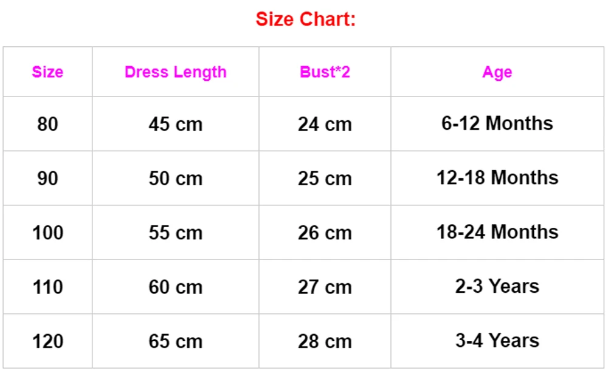Viewport: 608px width, 373px height.
Task: Click the Bust*2 column header
Action: coord(325,72)
